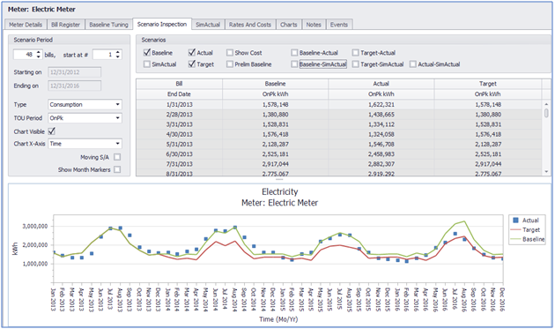
Task: Select the 4/30/2013 bill row date
Action: [179, 134]
